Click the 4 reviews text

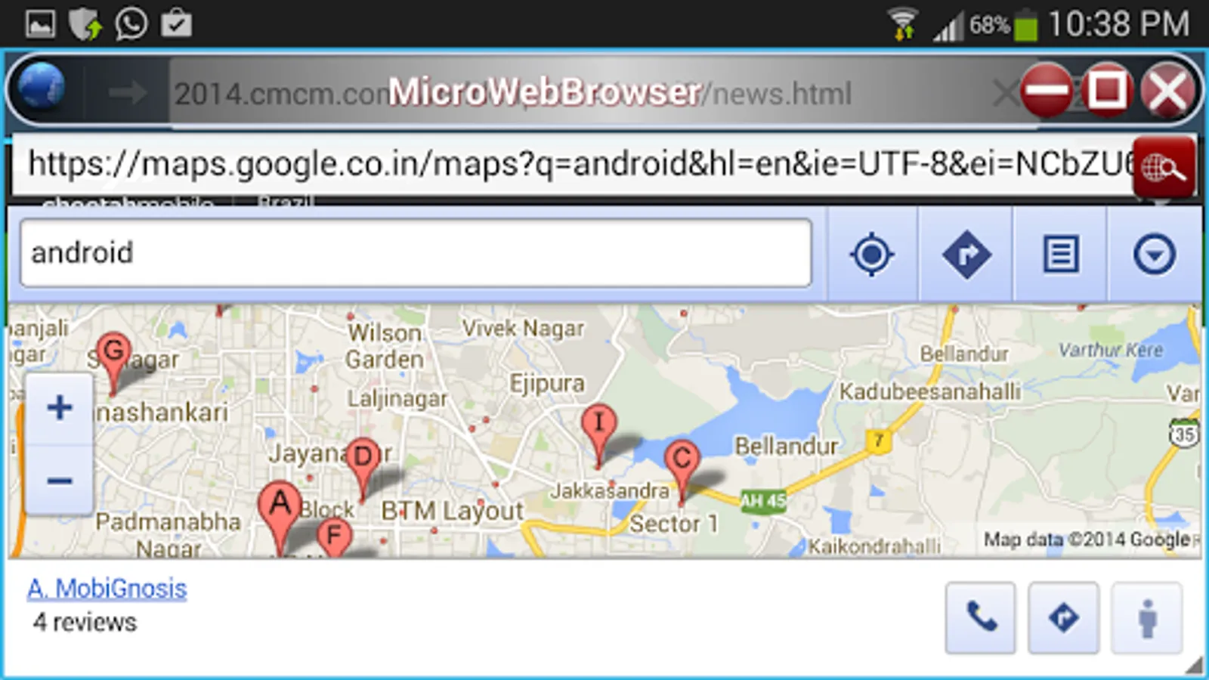[85, 622]
